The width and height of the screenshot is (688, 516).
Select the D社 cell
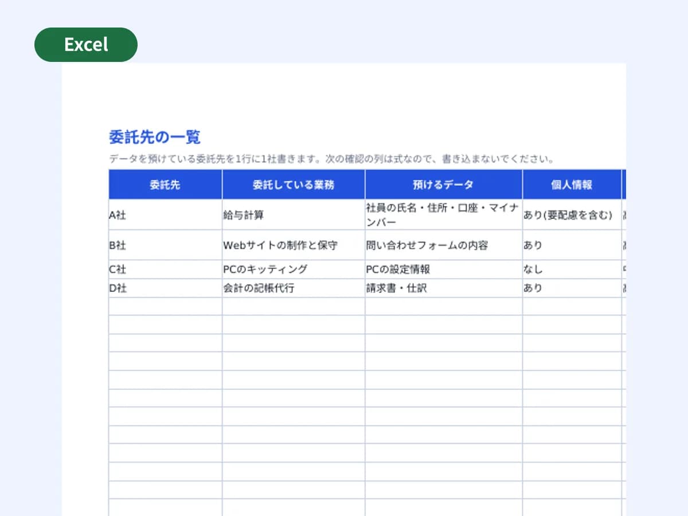pyautogui.click(x=165, y=288)
